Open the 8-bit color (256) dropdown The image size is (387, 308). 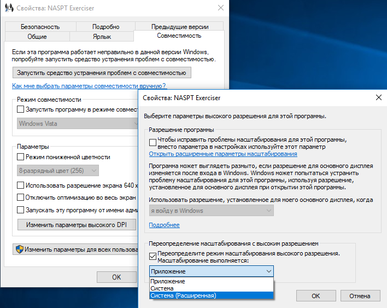coord(58,171)
